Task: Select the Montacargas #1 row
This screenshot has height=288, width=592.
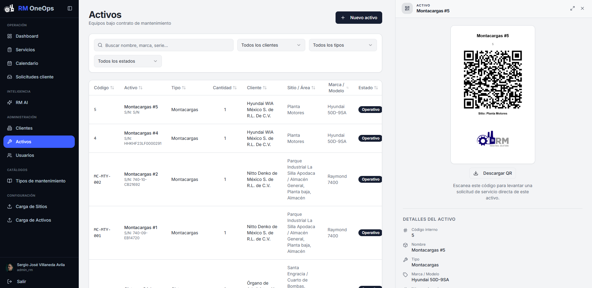Action: coord(235,233)
